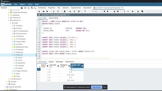Open the Execute options dropdown arrow
The image size is (162, 91).
(111, 11)
